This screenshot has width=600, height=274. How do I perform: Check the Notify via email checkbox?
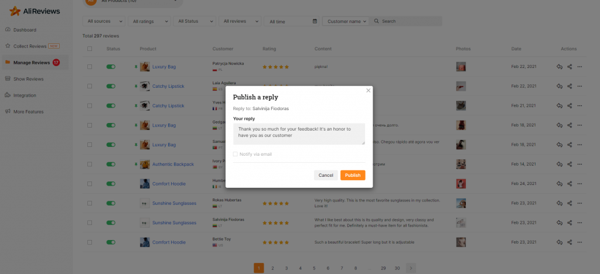(x=236, y=154)
